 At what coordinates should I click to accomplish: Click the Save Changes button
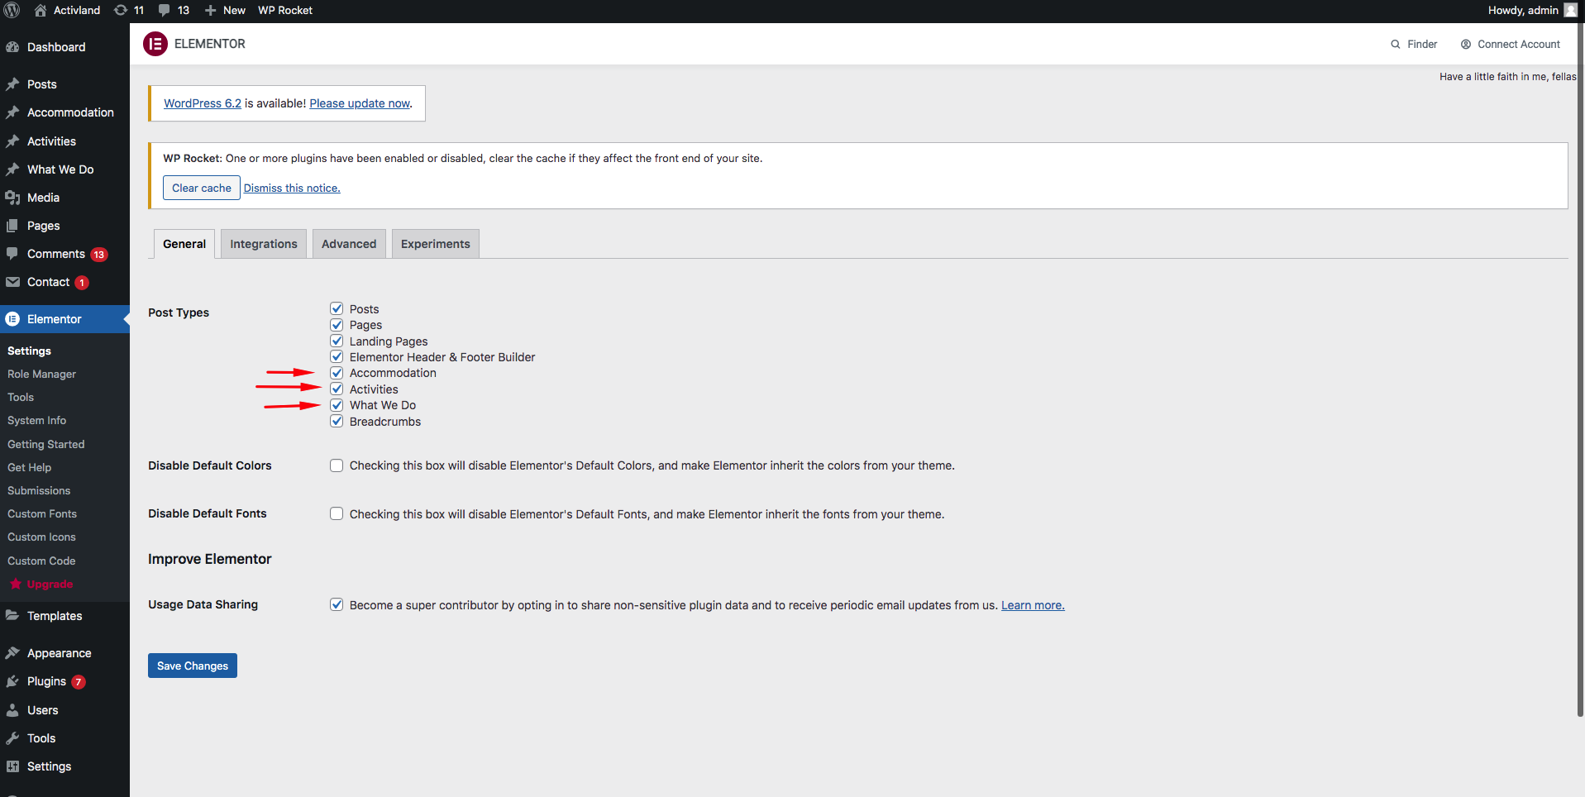tap(193, 666)
